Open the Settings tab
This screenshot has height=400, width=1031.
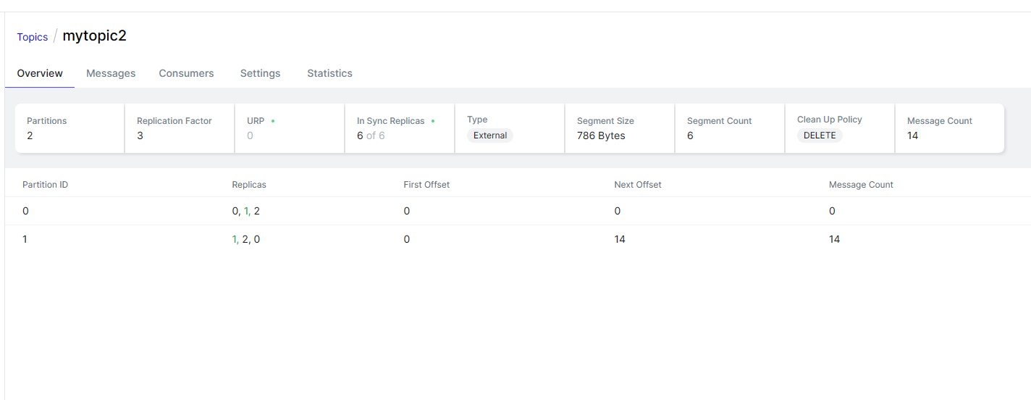[x=261, y=73]
